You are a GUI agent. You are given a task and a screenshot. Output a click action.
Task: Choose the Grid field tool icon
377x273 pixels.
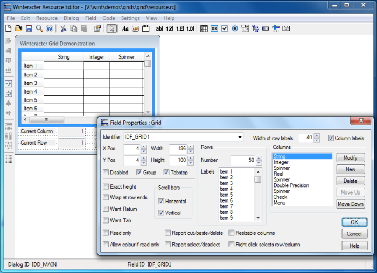tap(204, 28)
